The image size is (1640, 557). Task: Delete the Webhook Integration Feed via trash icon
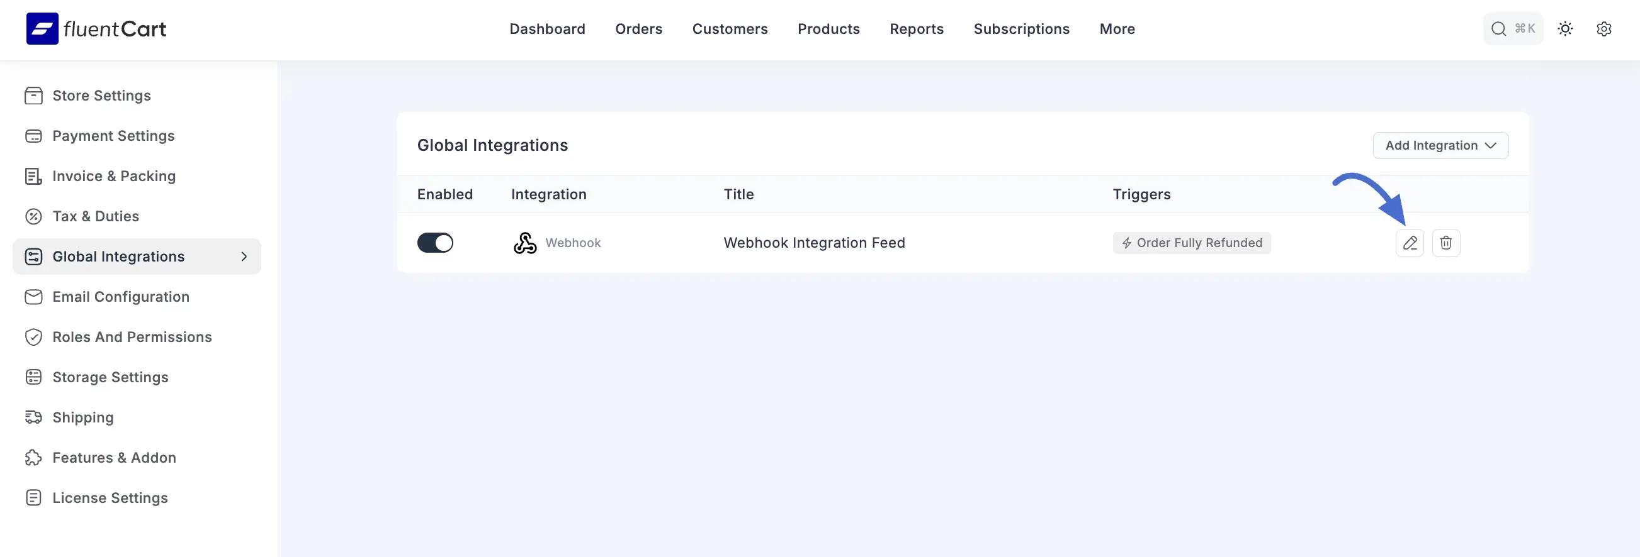coord(1445,243)
